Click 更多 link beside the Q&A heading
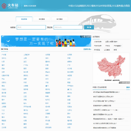Screen dimensions: 131x131 point(128,87)
